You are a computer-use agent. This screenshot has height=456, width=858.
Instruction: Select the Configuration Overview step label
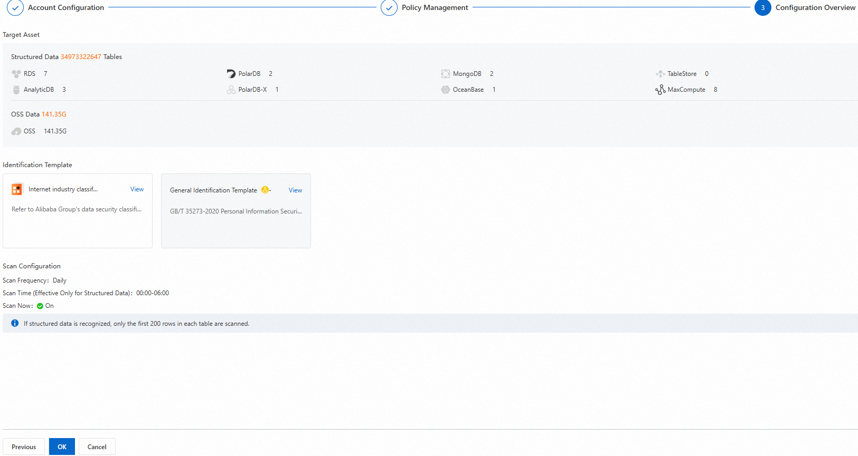[x=815, y=7]
